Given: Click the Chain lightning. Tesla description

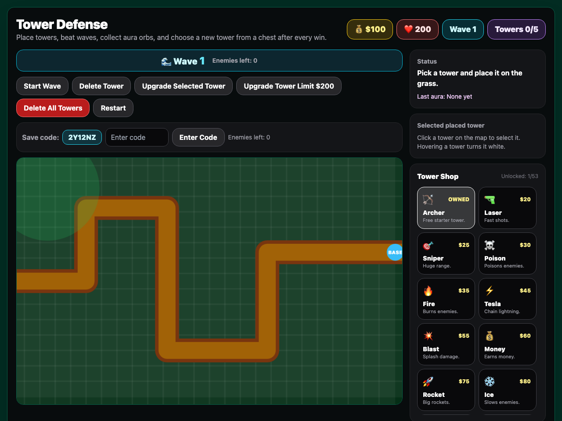Looking at the screenshot, I should tap(502, 311).
